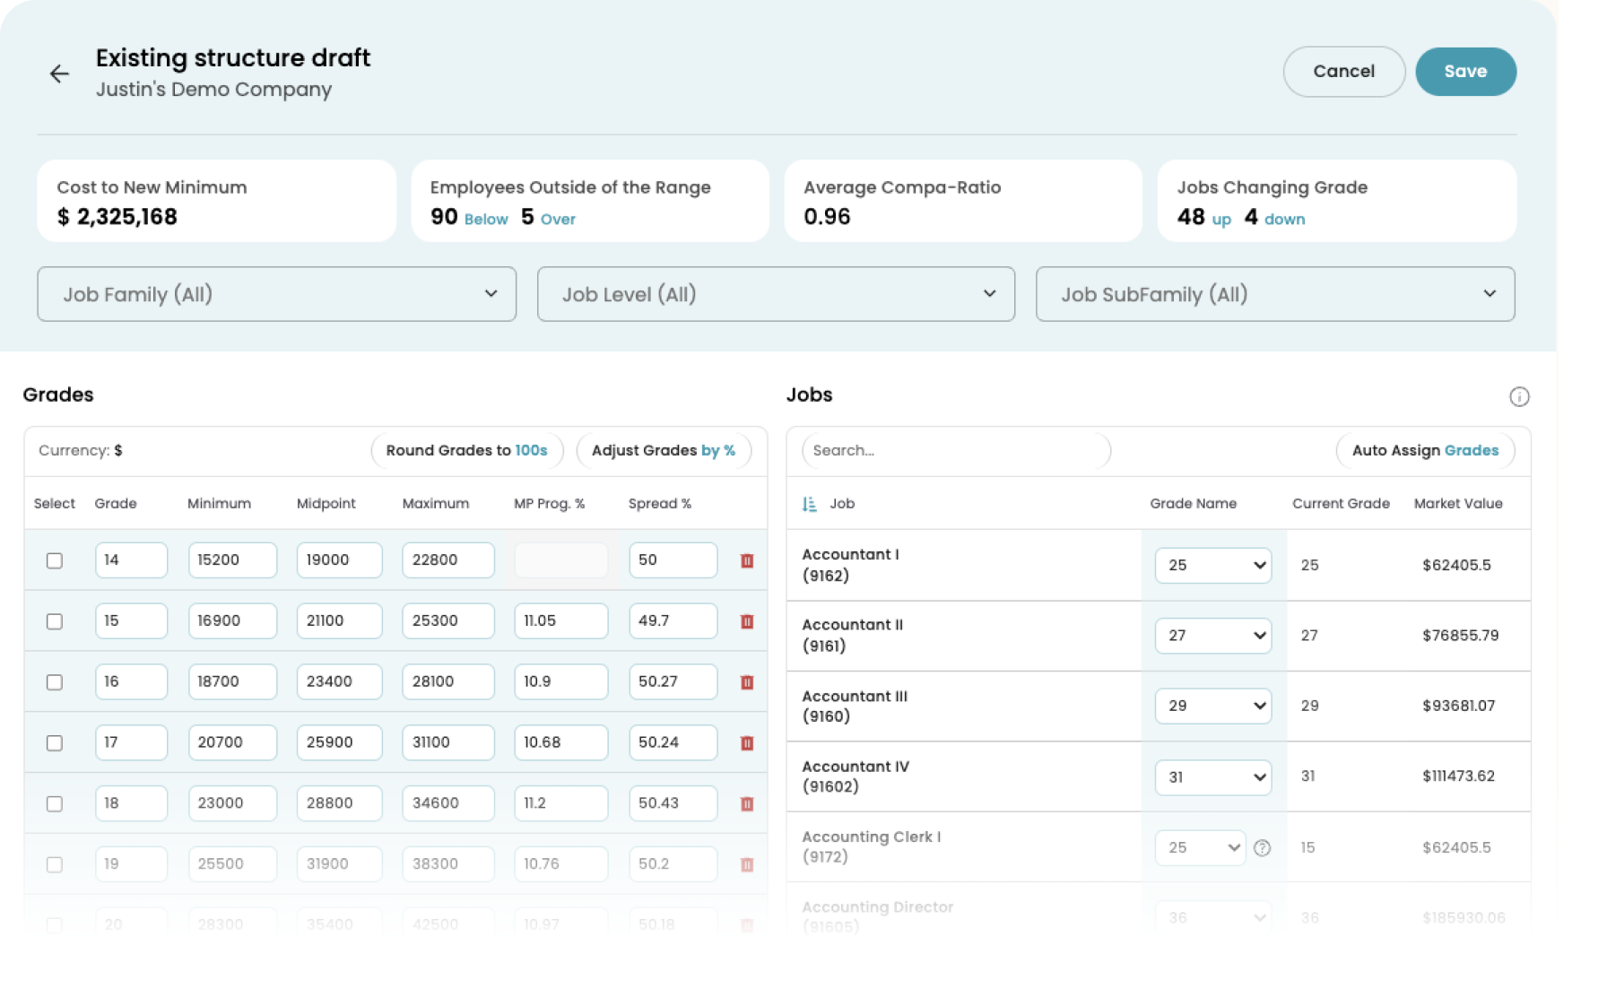Click the back arrow icon
The height and width of the screenshot is (997, 1607).
click(x=59, y=74)
